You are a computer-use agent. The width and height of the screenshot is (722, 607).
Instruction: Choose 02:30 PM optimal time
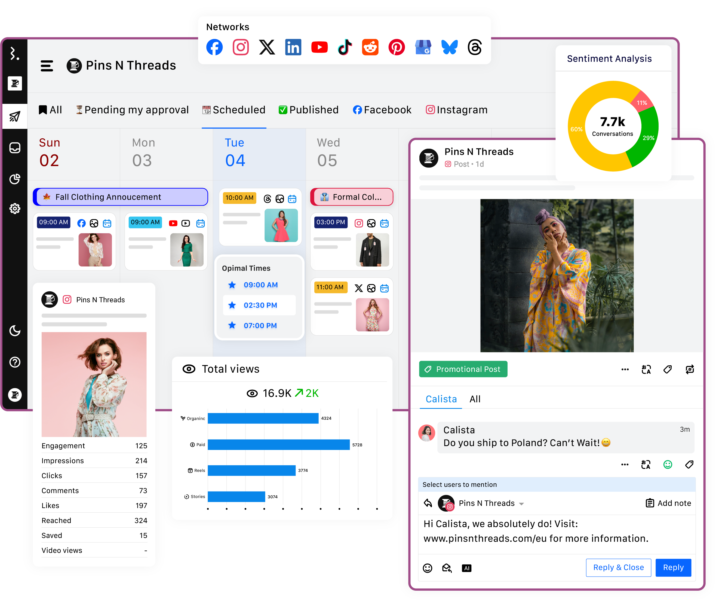(259, 305)
